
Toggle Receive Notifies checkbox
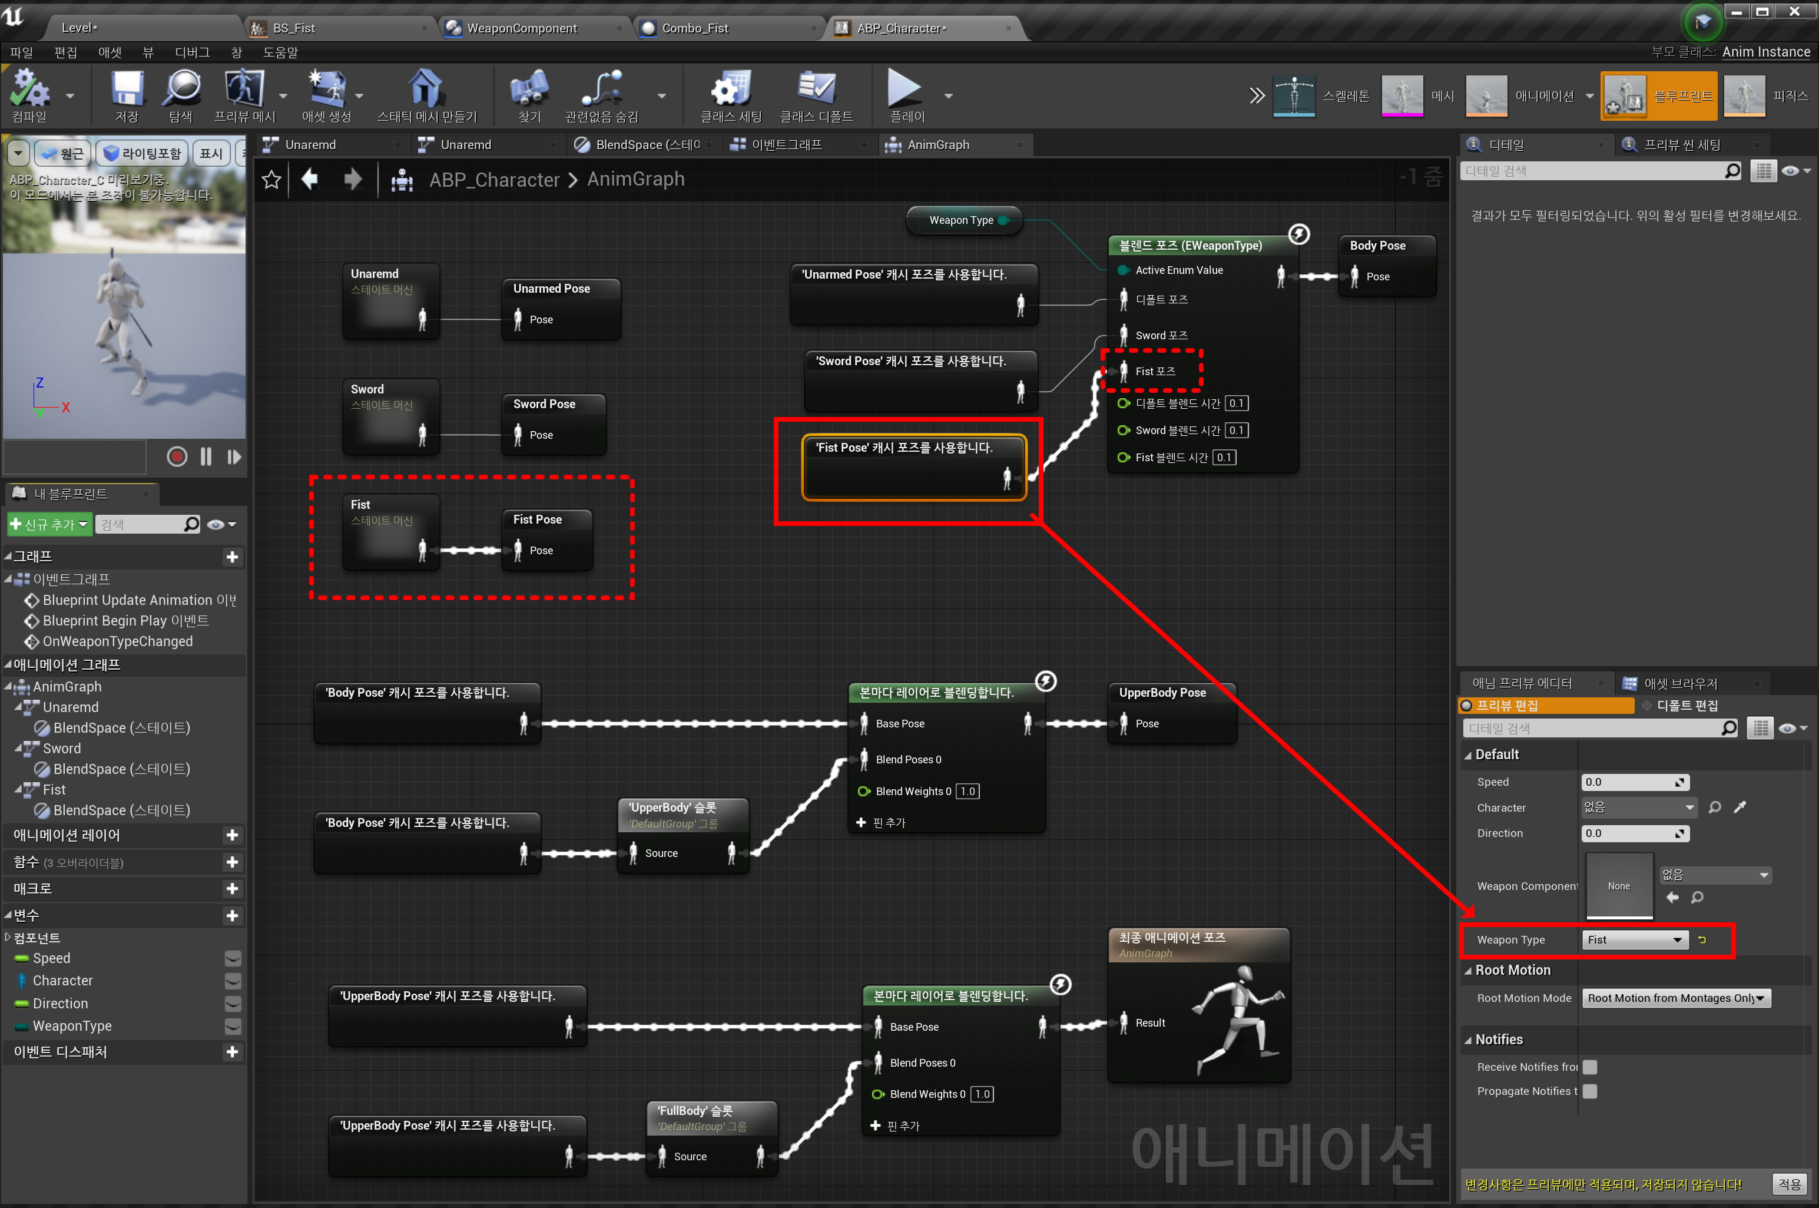point(1589,1067)
